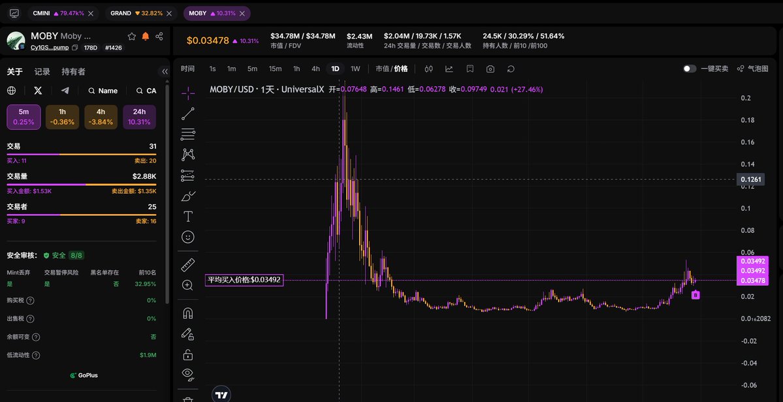The width and height of the screenshot is (783, 402).
Task: Open the GoPlus security link
Action: tap(84, 375)
